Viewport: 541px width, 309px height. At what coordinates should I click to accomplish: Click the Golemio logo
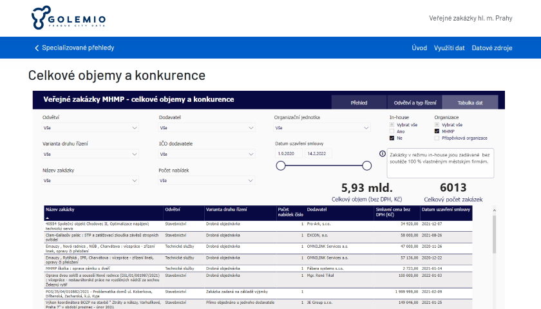[68, 17]
